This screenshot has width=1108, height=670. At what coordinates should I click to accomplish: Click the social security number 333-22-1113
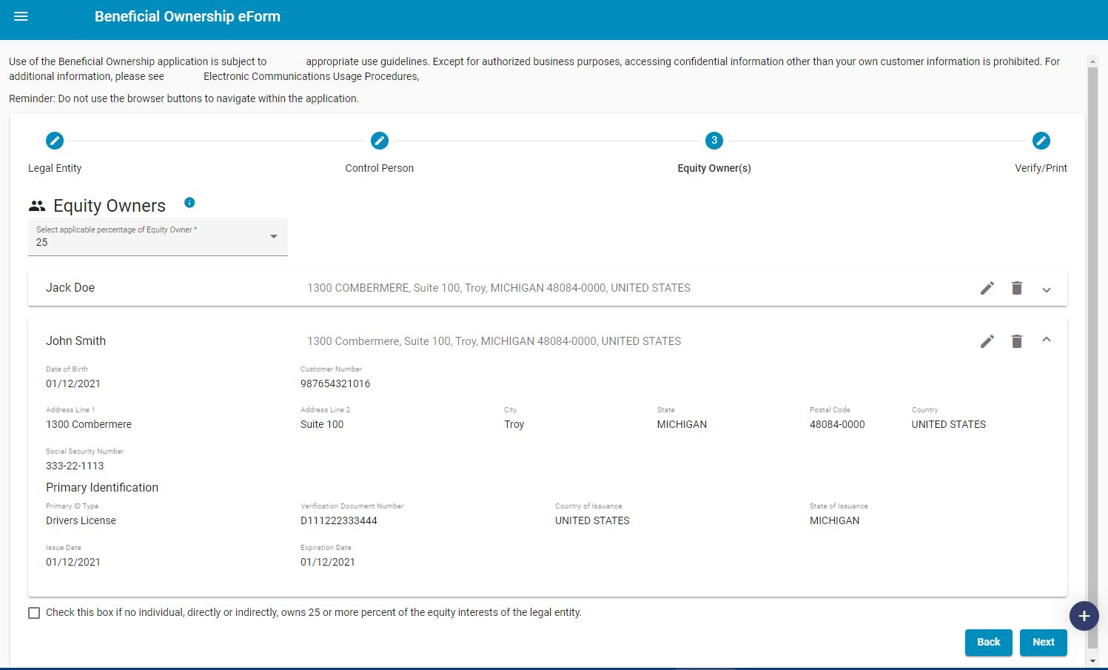coord(75,466)
